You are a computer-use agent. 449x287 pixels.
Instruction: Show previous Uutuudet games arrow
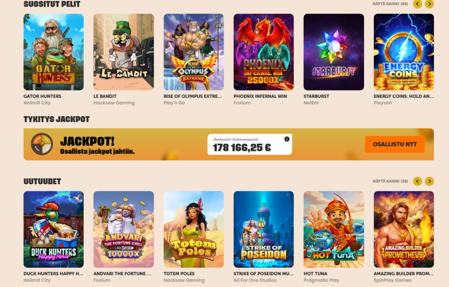(417, 181)
